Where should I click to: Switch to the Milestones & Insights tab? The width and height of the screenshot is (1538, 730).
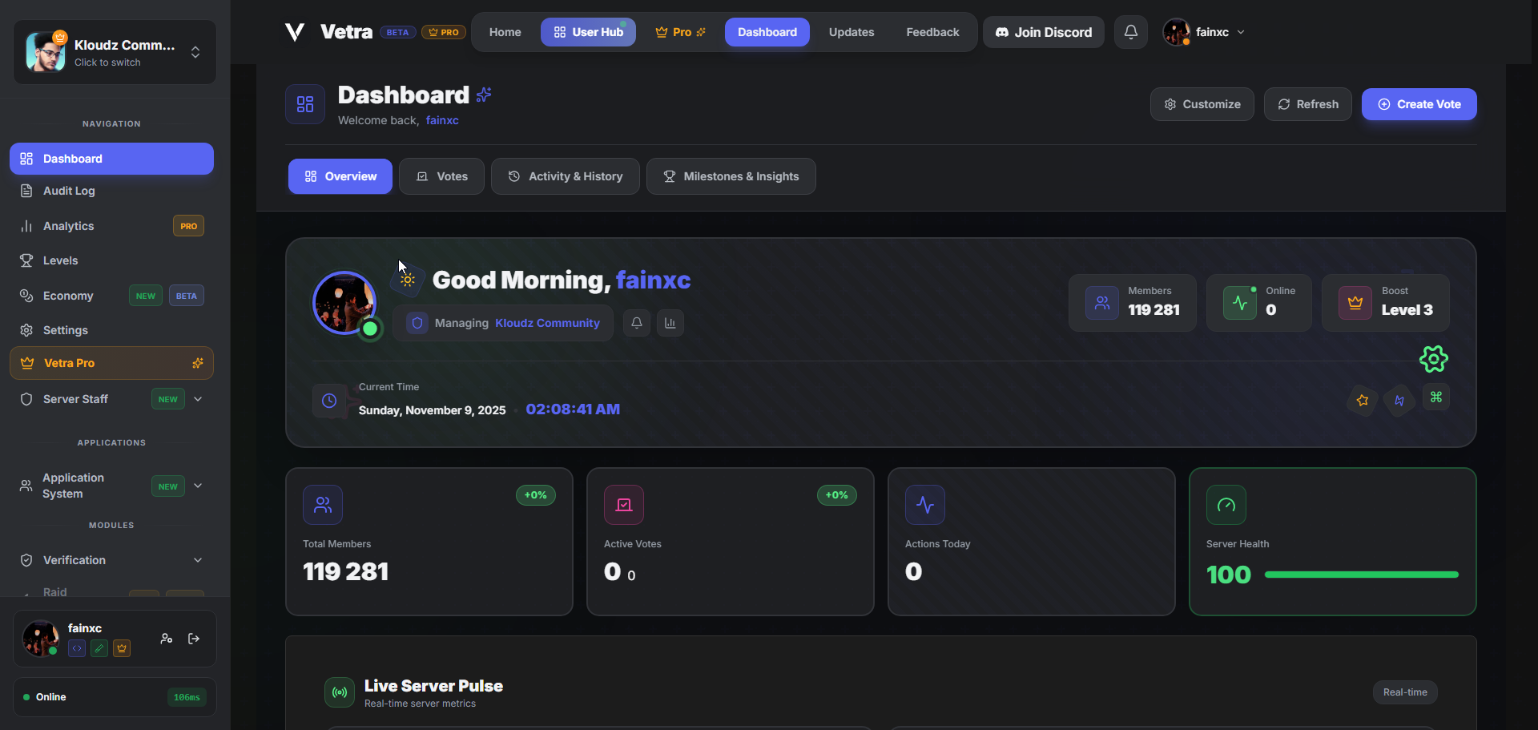click(x=731, y=176)
